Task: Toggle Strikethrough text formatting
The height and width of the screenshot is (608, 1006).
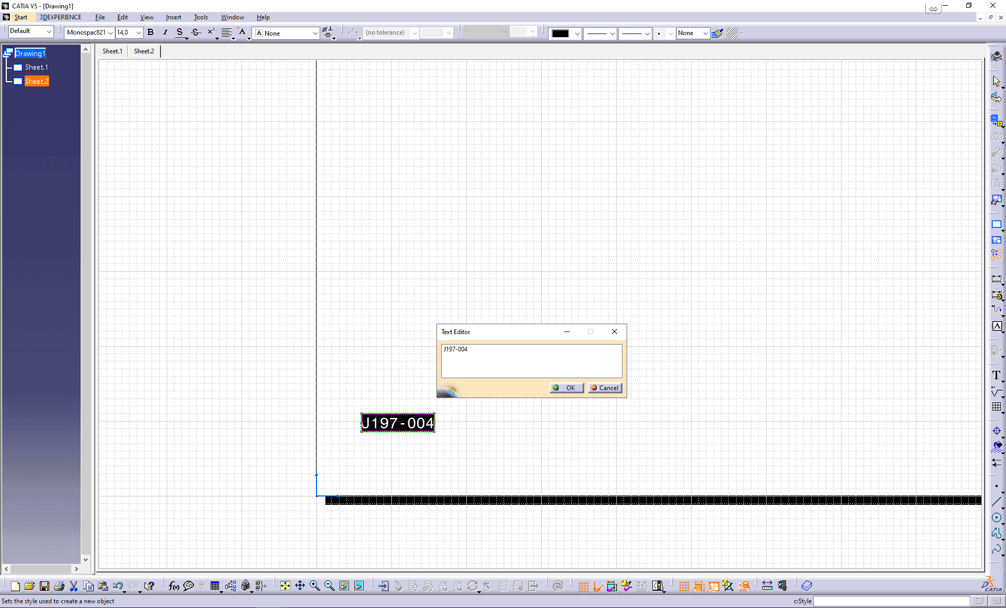Action: (x=195, y=32)
